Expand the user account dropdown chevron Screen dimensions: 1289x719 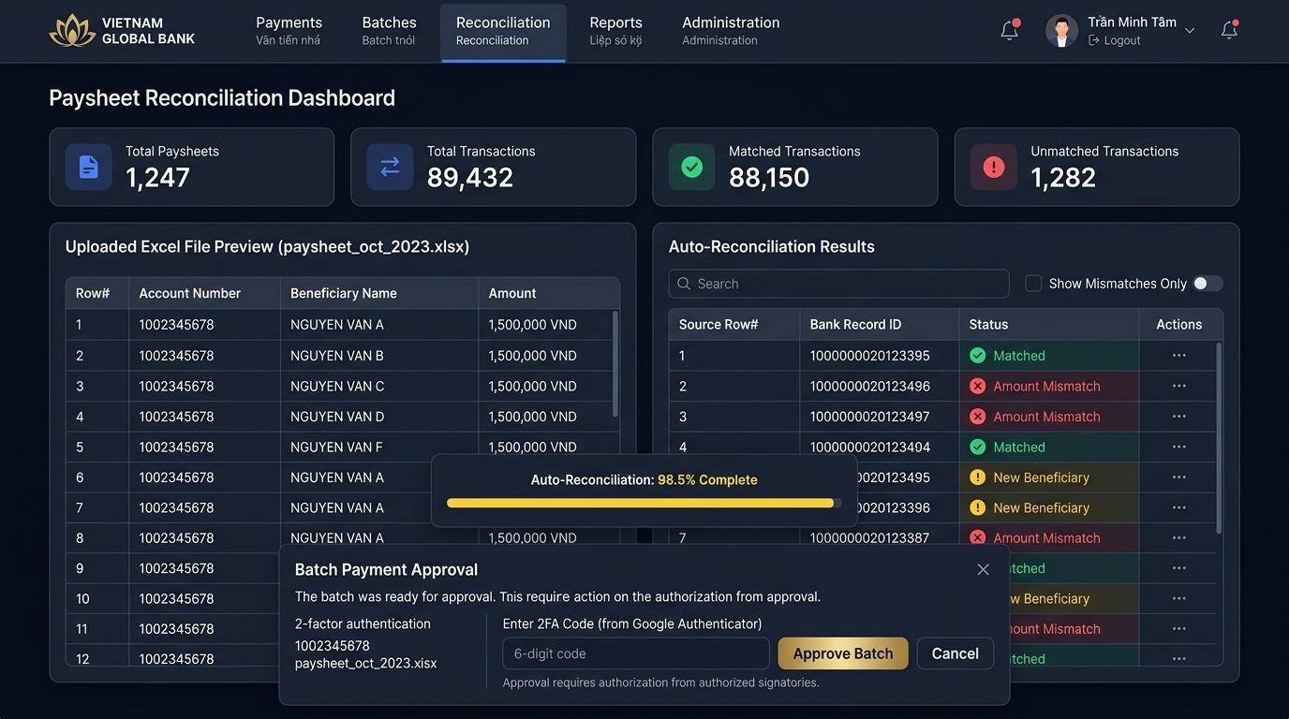[x=1190, y=31]
